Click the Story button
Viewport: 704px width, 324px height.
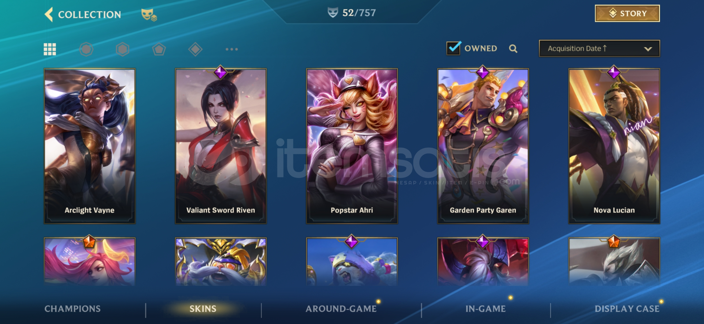tap(627, 13)
